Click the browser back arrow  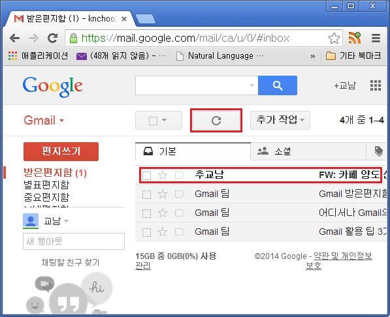[x=14, y=38]
